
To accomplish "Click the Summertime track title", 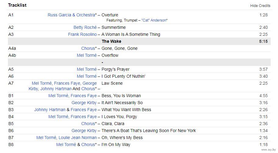I will pyautogui.click(x=114, y=27).
